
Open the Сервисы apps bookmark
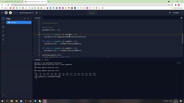coord(5,8)
